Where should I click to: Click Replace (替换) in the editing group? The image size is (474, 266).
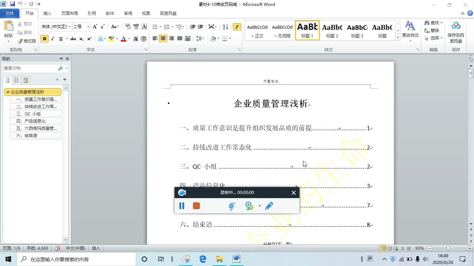[x=432, y=30]
